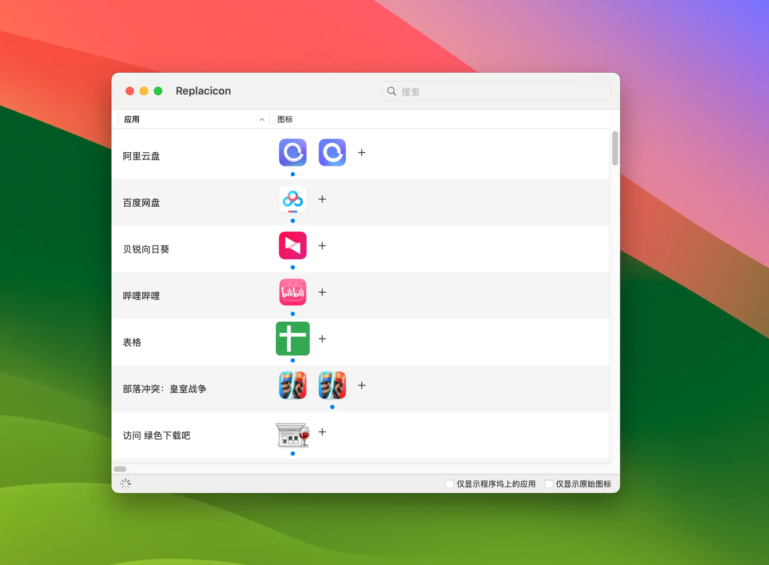The width and height of the screenshot is (769, 565).
Task: Select the 部落冲突：皇室战争 row name
Action: click(164, 389)
